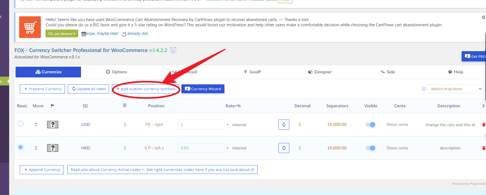Click the USD dollar sign symbol

point(125,124)
